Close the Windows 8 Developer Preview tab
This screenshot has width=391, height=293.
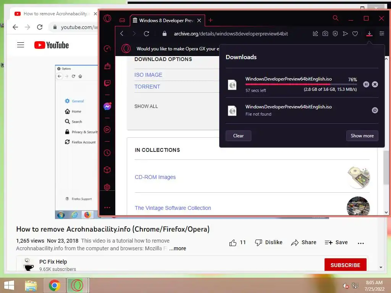point(199,21)
